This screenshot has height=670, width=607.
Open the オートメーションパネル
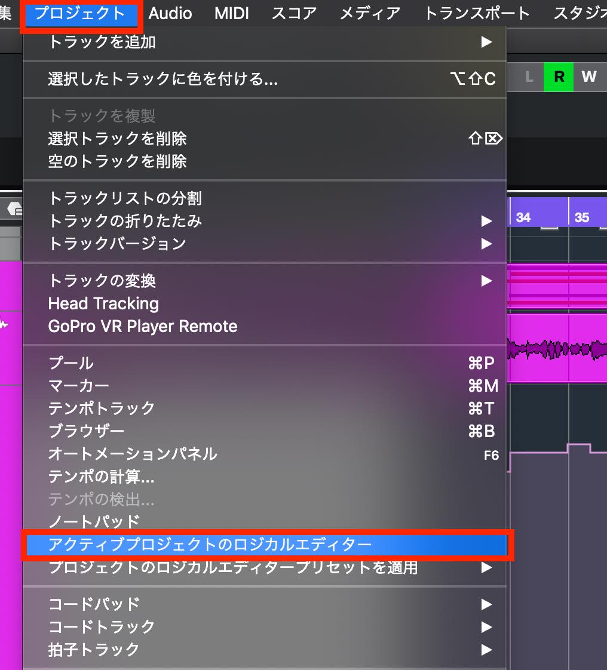265,454
